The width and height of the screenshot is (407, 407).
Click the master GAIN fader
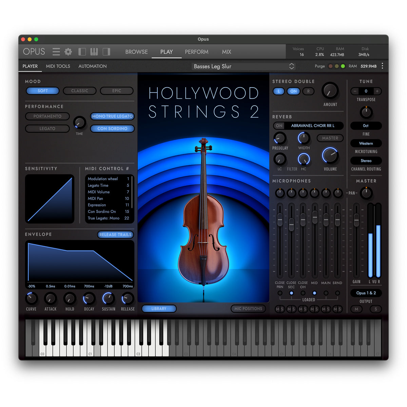click(356, 220)
